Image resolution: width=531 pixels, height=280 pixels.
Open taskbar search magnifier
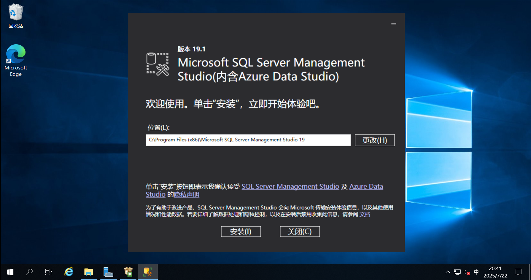[x=29, y=272]
